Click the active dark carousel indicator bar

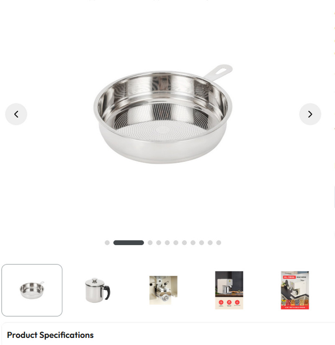[129, 243]
